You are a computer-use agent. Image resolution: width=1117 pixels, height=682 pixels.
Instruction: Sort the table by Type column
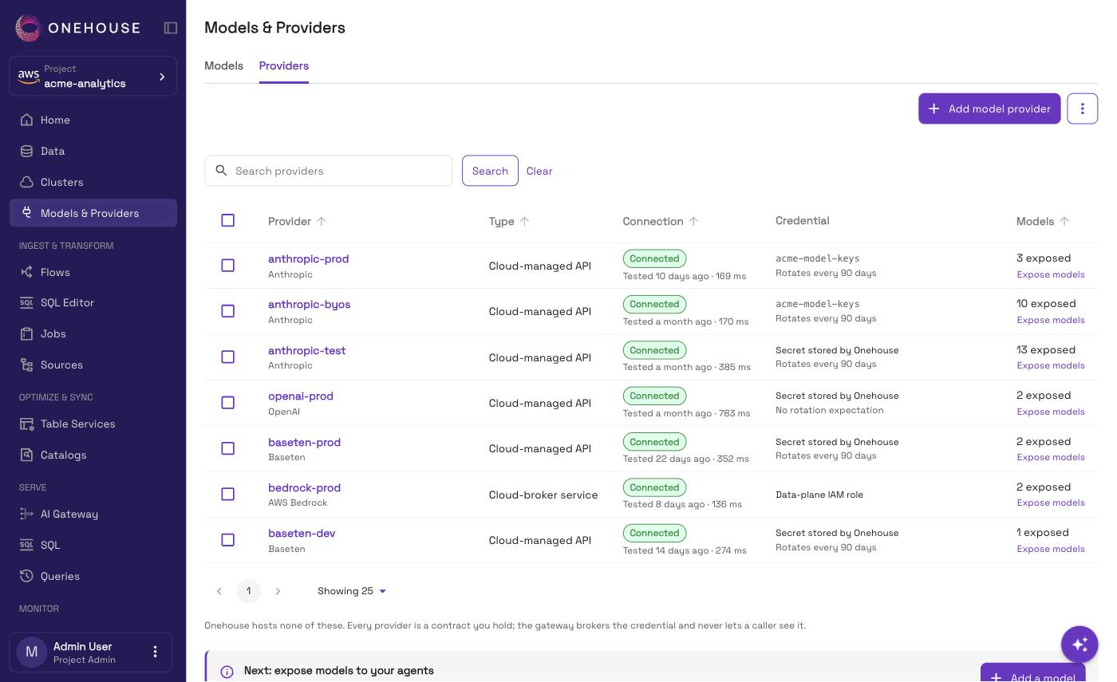[509, 221]
